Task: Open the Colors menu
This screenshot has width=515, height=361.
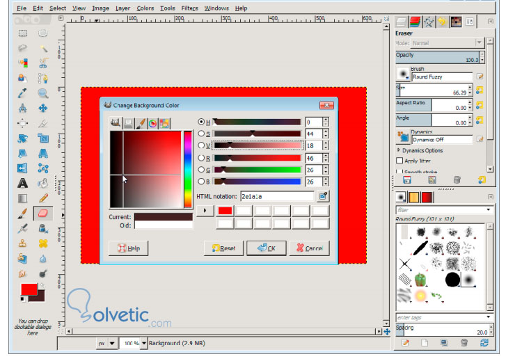Action: click(x=145, y=8)
